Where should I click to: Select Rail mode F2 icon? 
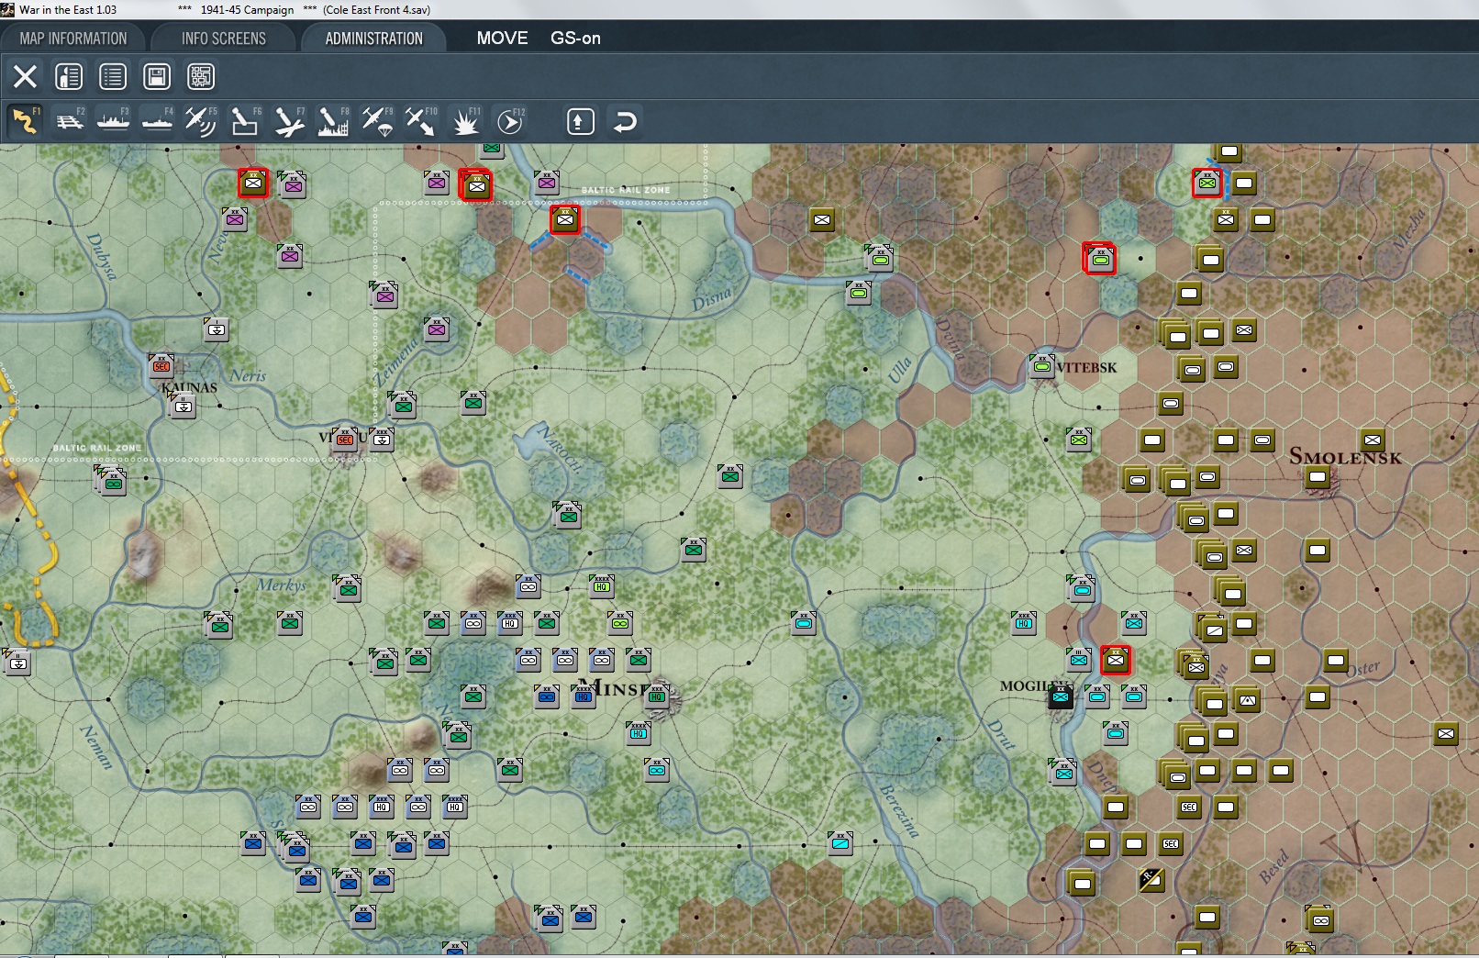(x=69, y=121)
